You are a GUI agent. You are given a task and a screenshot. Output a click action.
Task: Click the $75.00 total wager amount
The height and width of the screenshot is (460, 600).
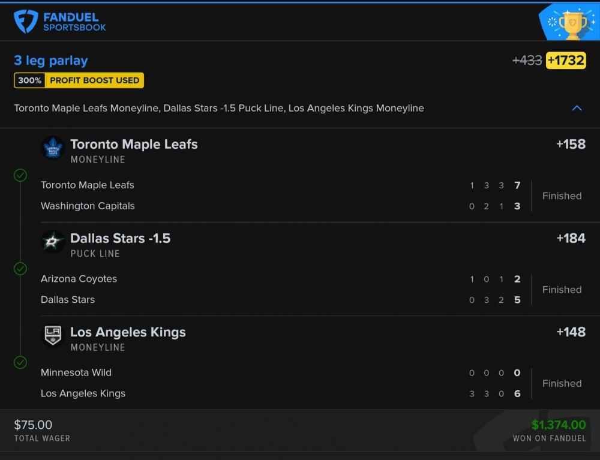33,425
